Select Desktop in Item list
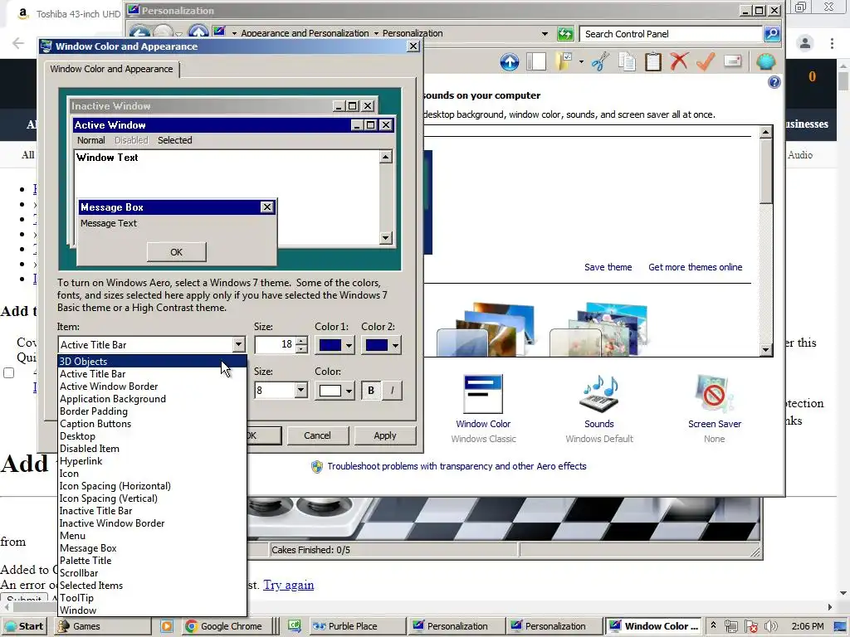The height and width of the screenshot is (637, 850). 153,436
